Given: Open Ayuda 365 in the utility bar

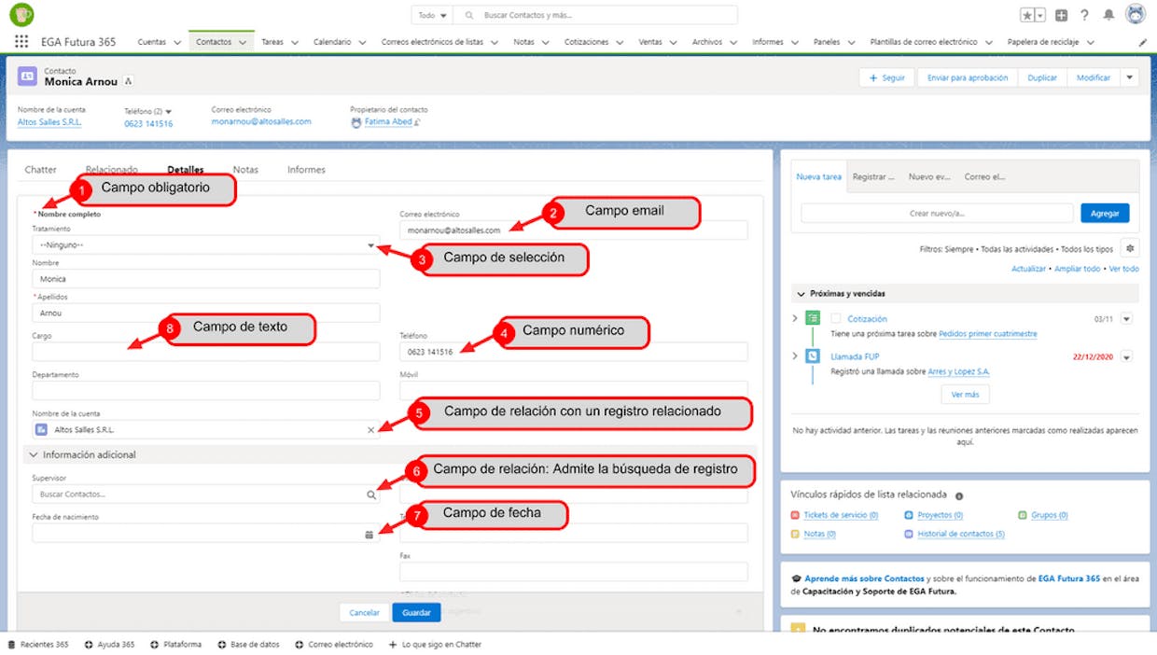Looking at the screenshot, I should click(109, 645).
